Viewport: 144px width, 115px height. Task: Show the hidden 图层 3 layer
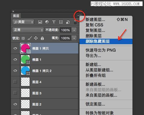coord(15,93)
